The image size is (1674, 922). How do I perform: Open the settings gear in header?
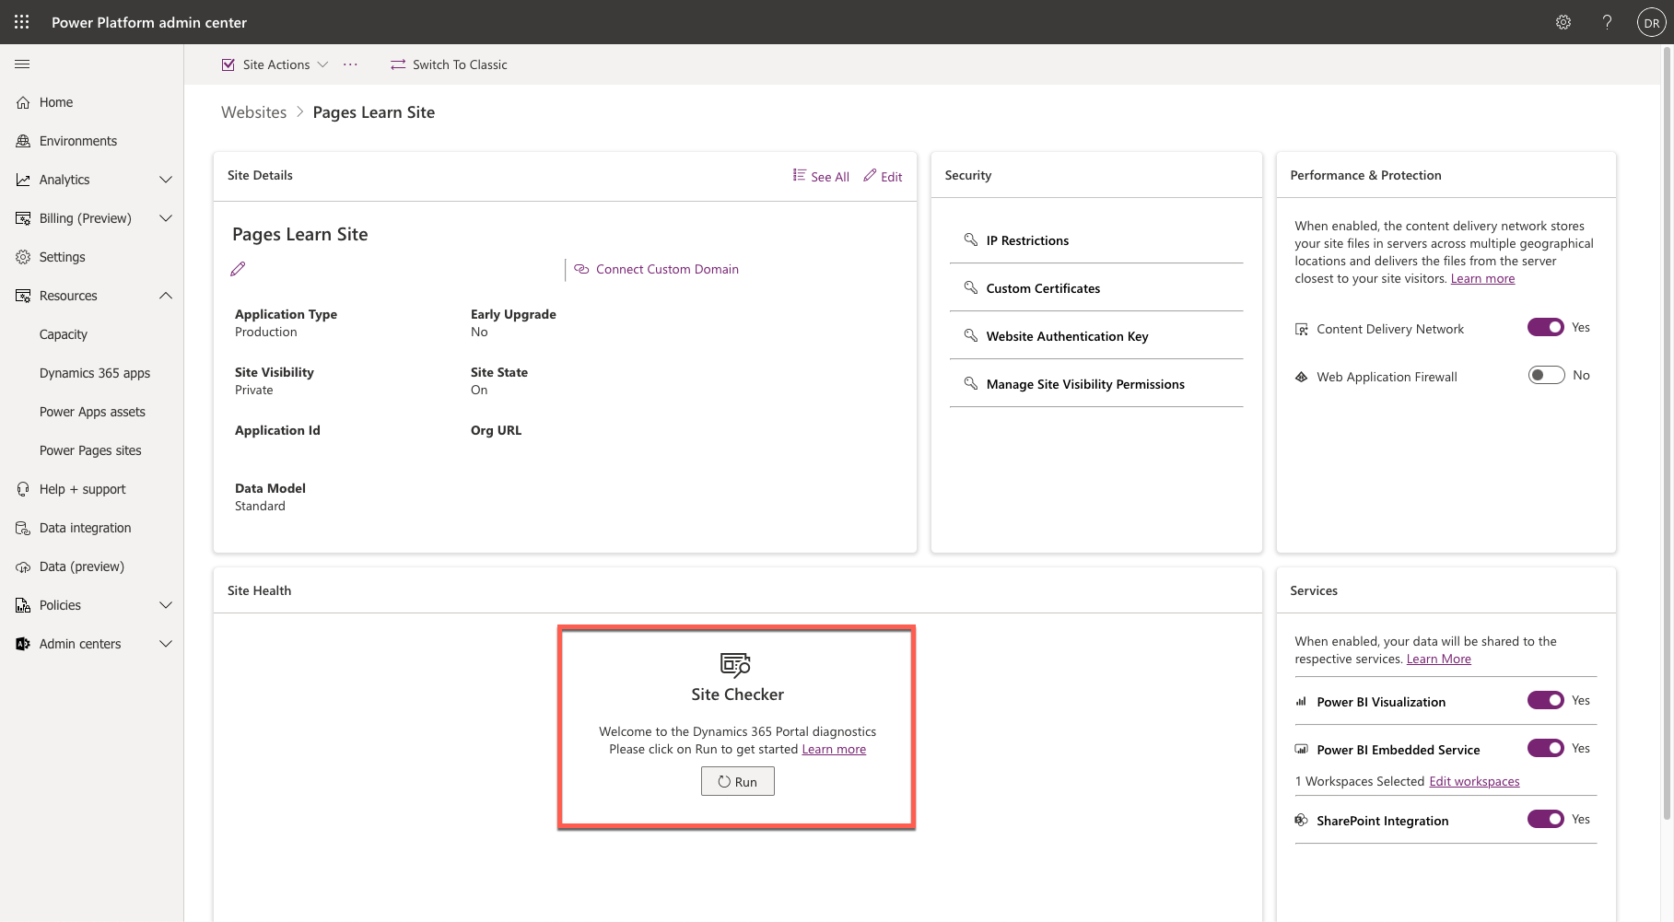click(x=1563, y=22)
